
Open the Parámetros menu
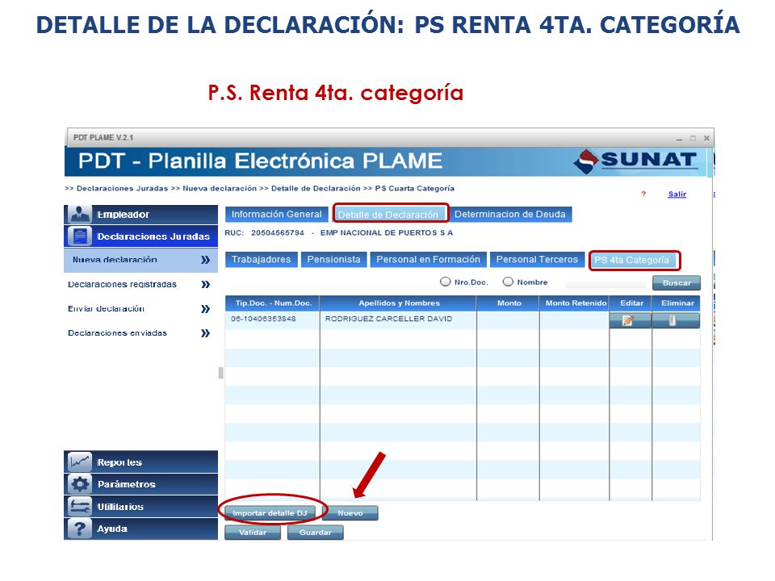[140, 484]
